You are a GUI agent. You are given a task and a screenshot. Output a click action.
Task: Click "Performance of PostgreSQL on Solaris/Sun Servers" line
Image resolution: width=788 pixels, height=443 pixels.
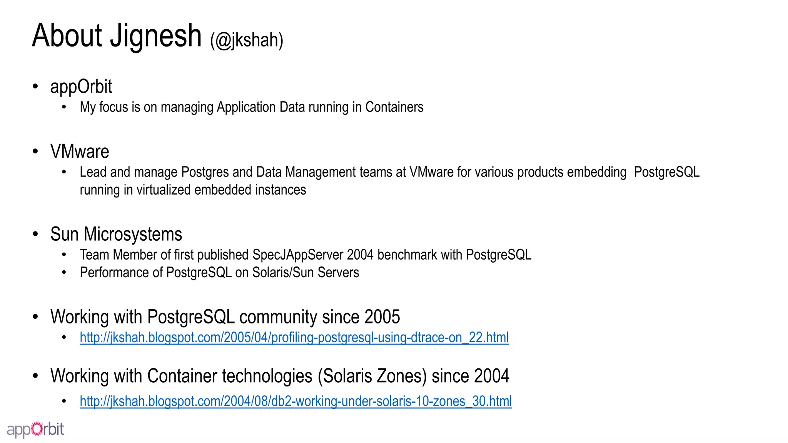[x=219, y=272]
